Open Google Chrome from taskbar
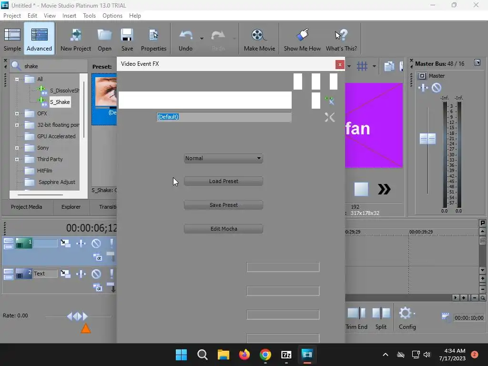The width and height of the screenshot is (488, 366). [265, 355]
